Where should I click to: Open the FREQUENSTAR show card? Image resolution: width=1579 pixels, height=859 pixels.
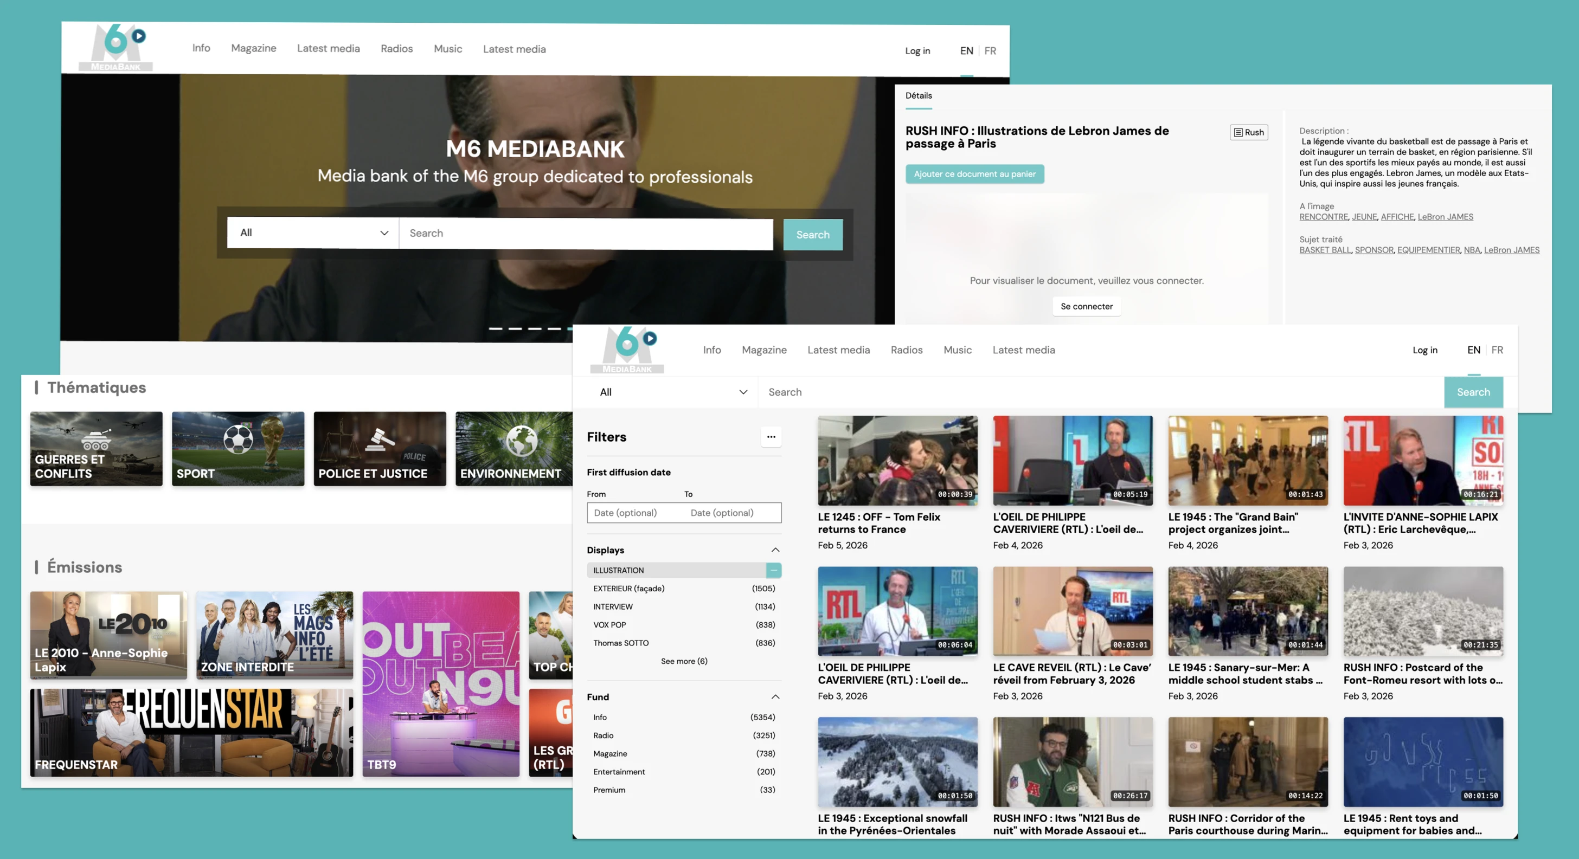(x=191, y=733)
